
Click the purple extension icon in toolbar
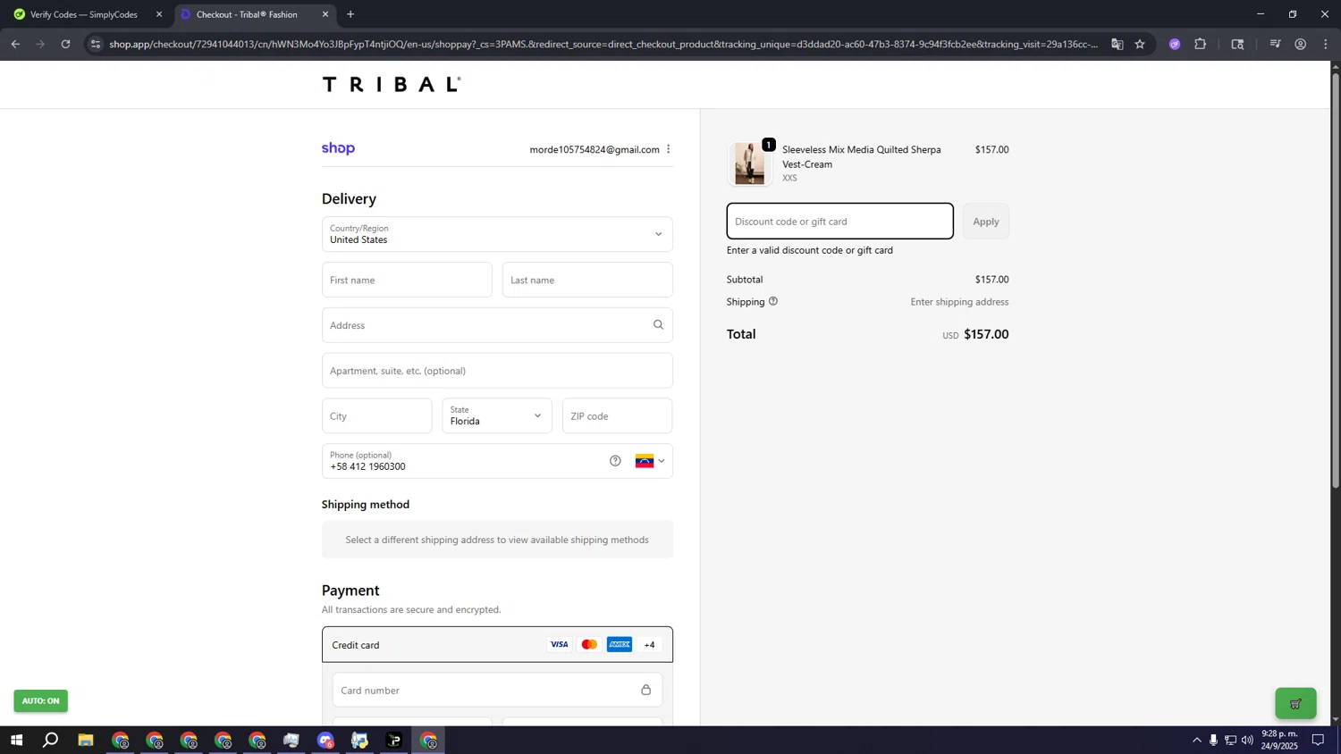(x=1175, y=44)
